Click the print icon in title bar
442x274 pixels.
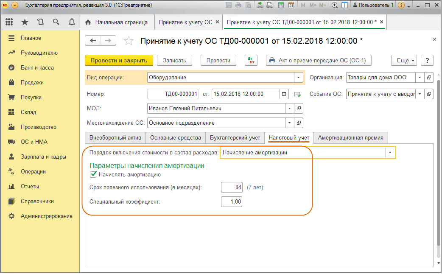tap(238, 5)
